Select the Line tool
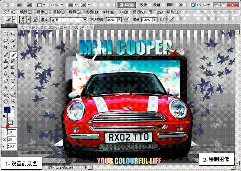241x171 pixels. [13, 87]
